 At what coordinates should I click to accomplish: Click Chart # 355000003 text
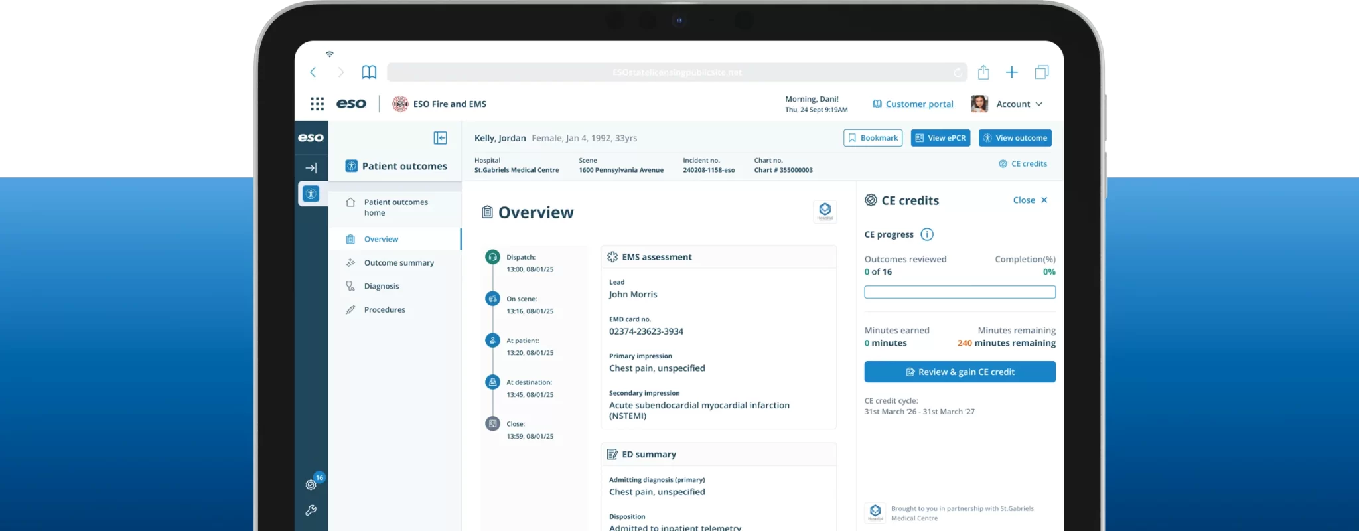(783, 170)
